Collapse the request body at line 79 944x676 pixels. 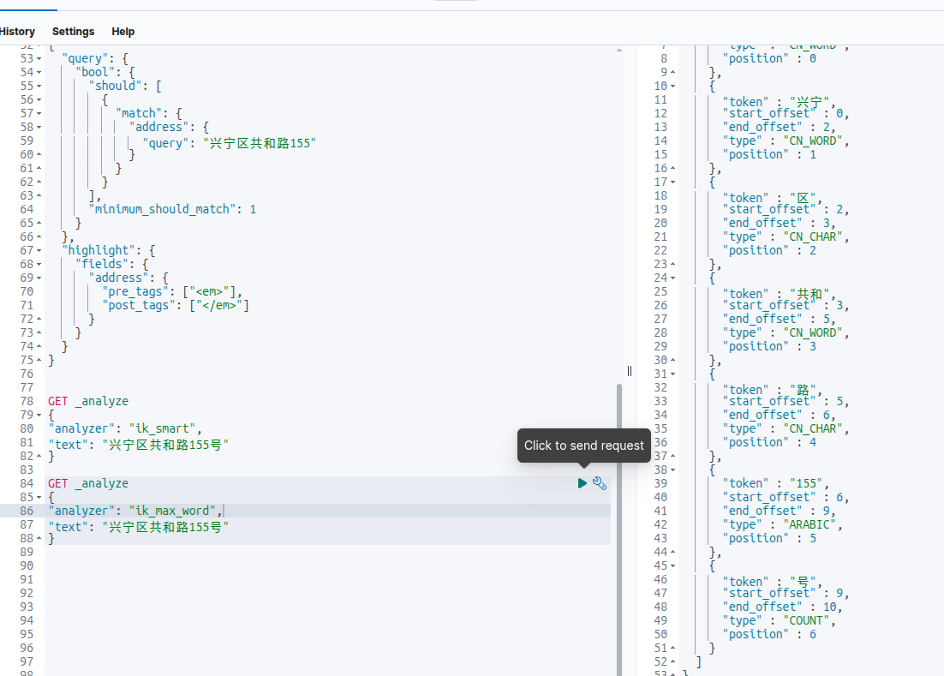click(x=39, y=416)
